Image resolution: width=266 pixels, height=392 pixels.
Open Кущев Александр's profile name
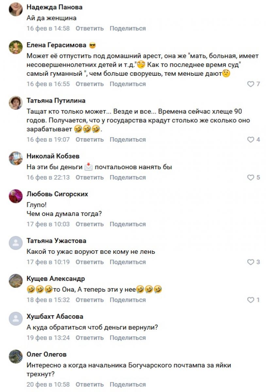click(56, 279)
